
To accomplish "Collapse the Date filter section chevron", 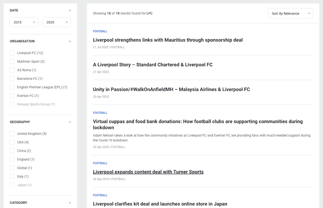I will tap(70, 10).
